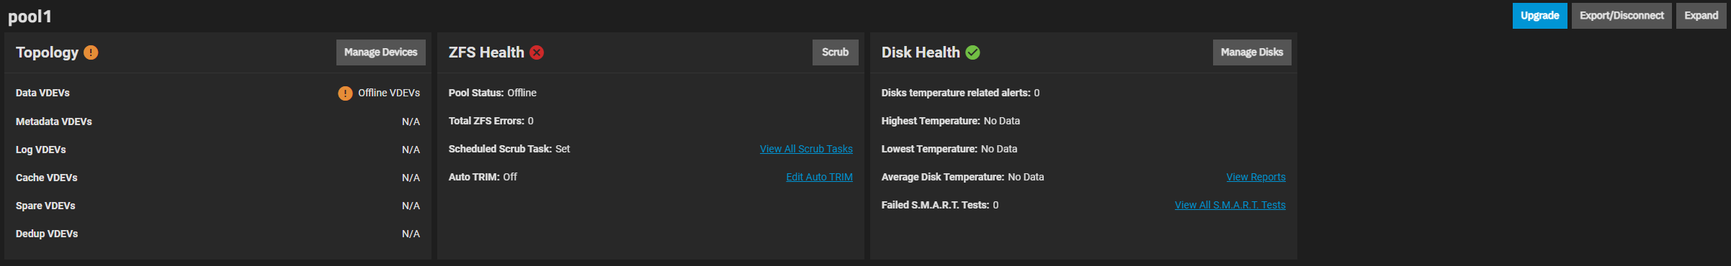The width and height of the screenshot is (1731, 266).
Task: Click the Offline VDEVs status text
Action: coord(389,93)
